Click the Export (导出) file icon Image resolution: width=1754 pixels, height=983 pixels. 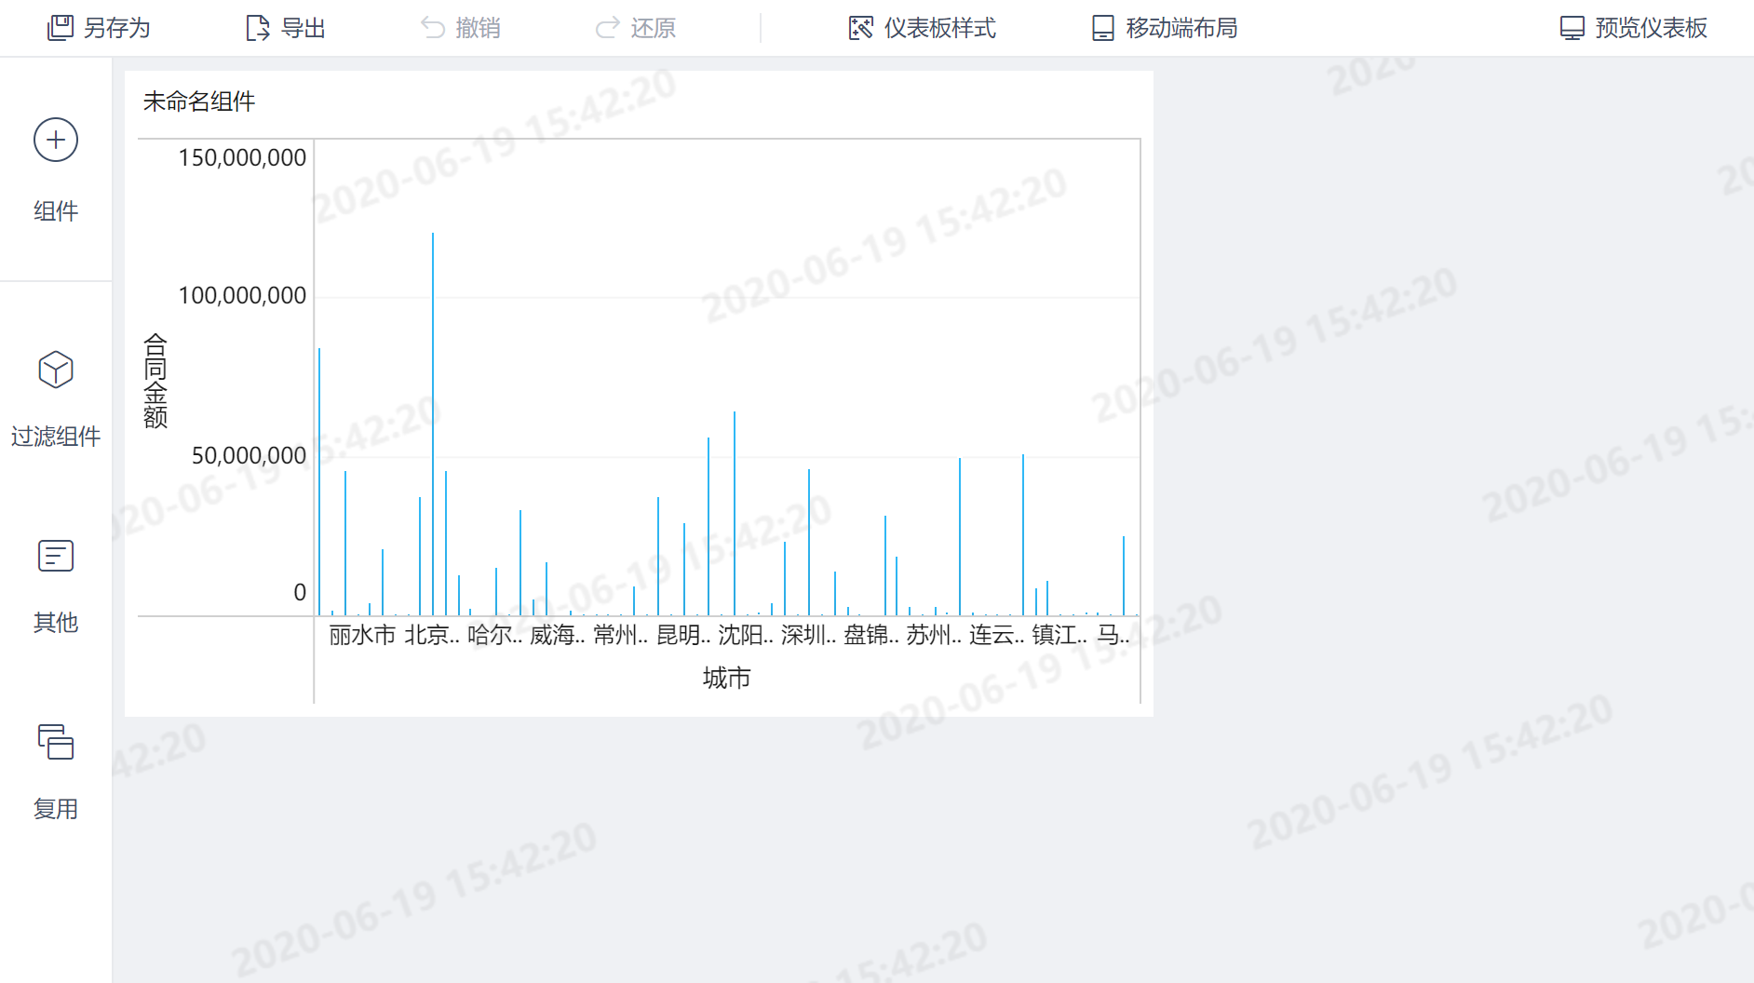(x=257, y=28)
